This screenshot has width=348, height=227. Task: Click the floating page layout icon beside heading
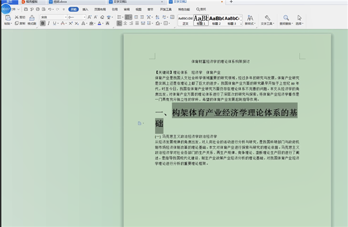coord(140,123)
